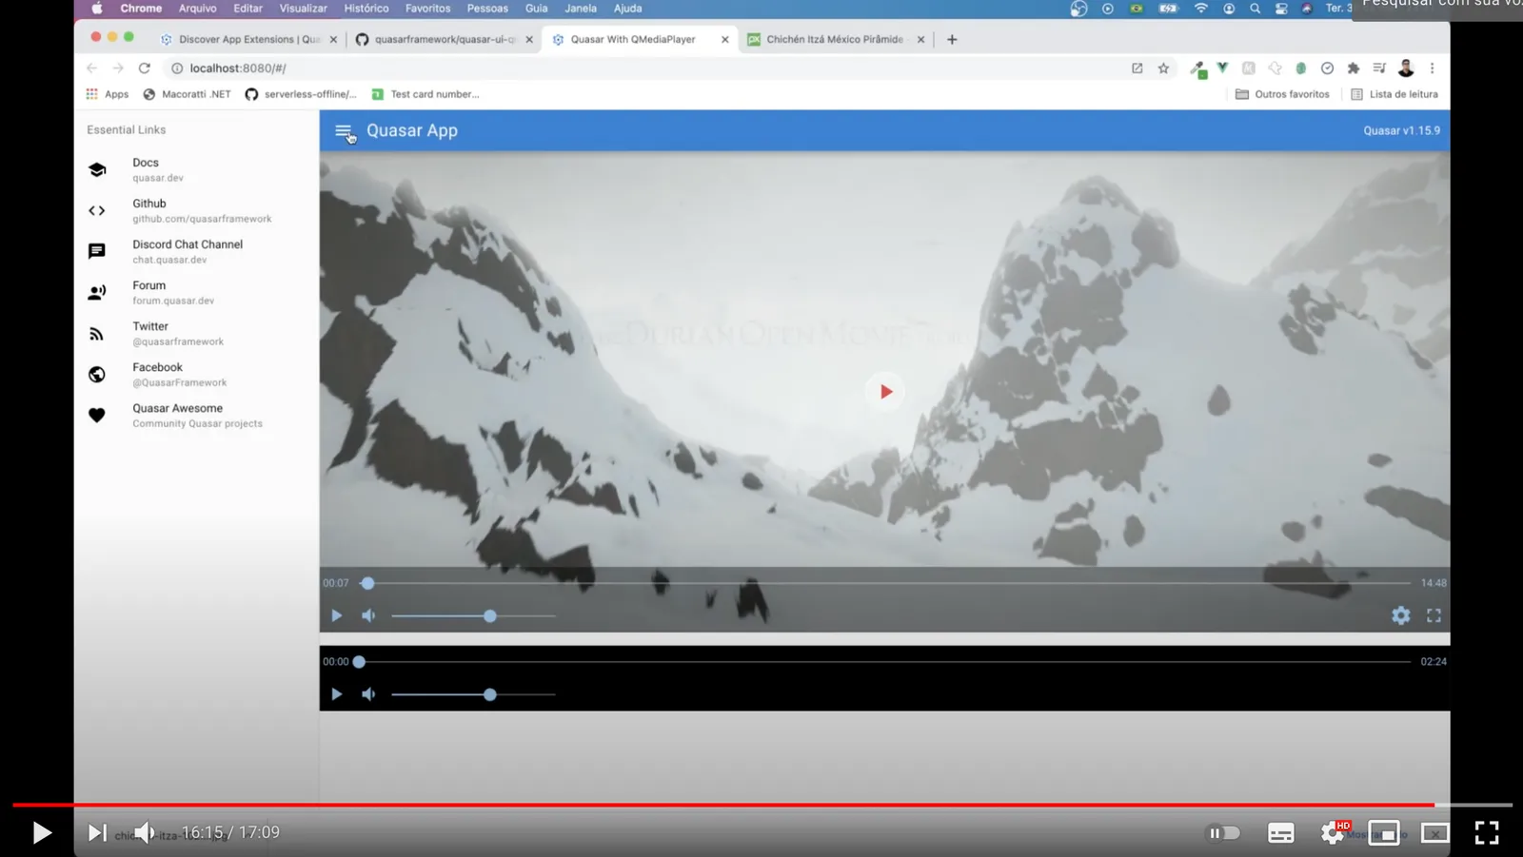The height and width of the screenshot is (857, 1523).
Task: Open the Docs quasar.dev link
Action: (196, 169)
